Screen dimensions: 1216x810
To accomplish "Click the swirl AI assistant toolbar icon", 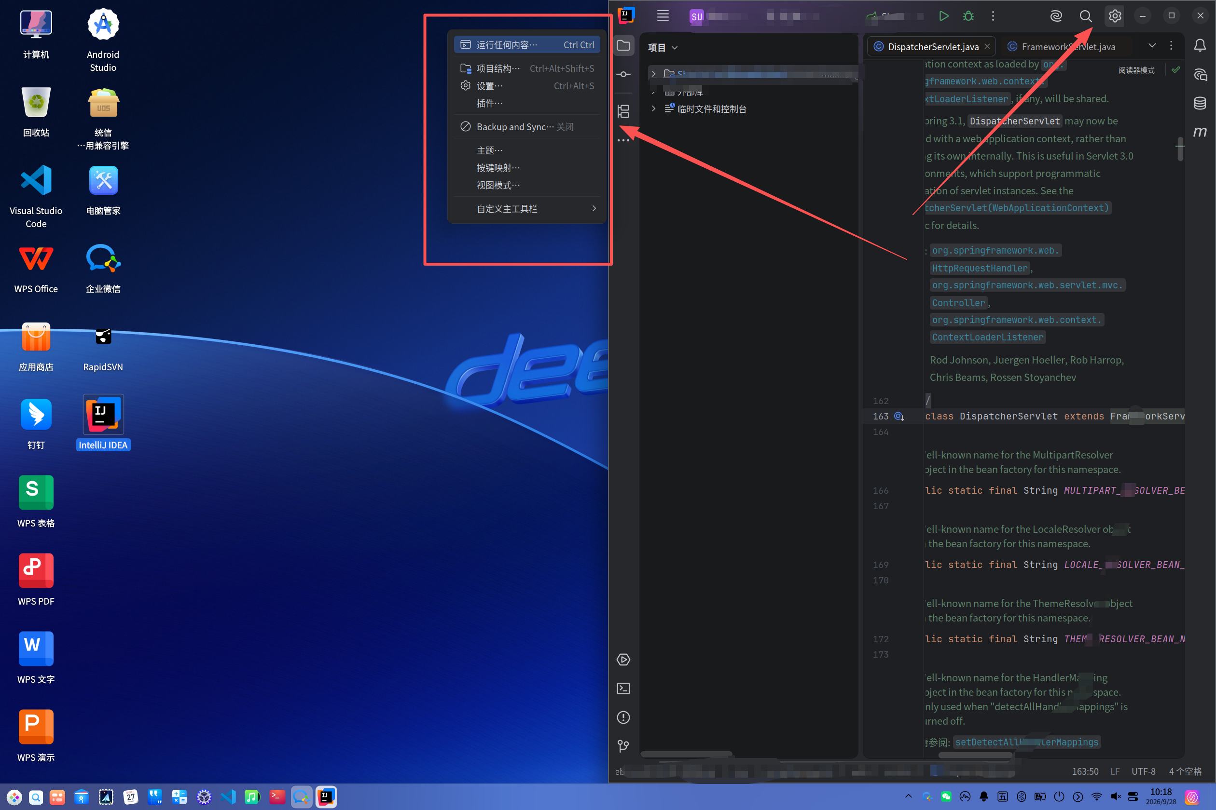I will pyautogui.click(x=1056, y=16).
